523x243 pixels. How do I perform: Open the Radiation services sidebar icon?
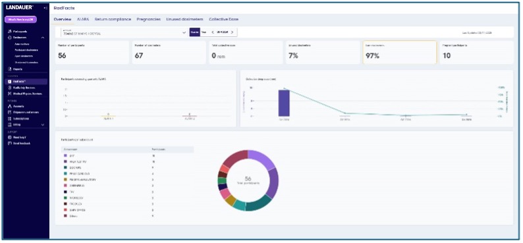click(10, 88)
